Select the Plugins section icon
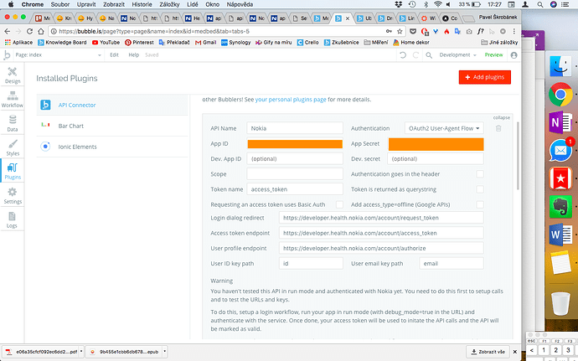The width and height of the screenshot is (578, 361). (13, 172)
